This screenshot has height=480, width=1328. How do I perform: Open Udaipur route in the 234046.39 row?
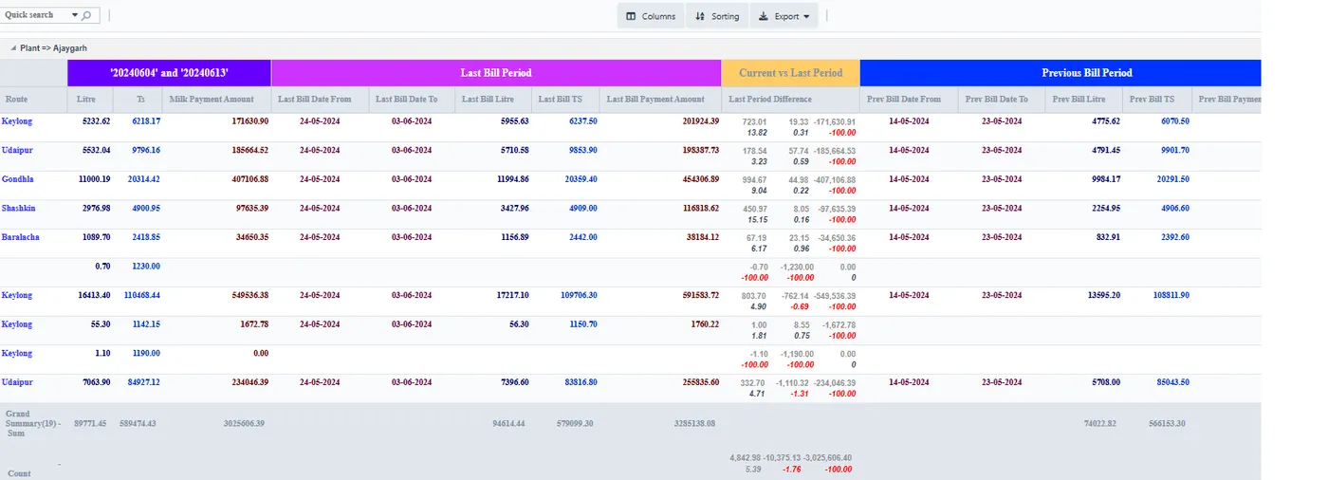(17, 382)
